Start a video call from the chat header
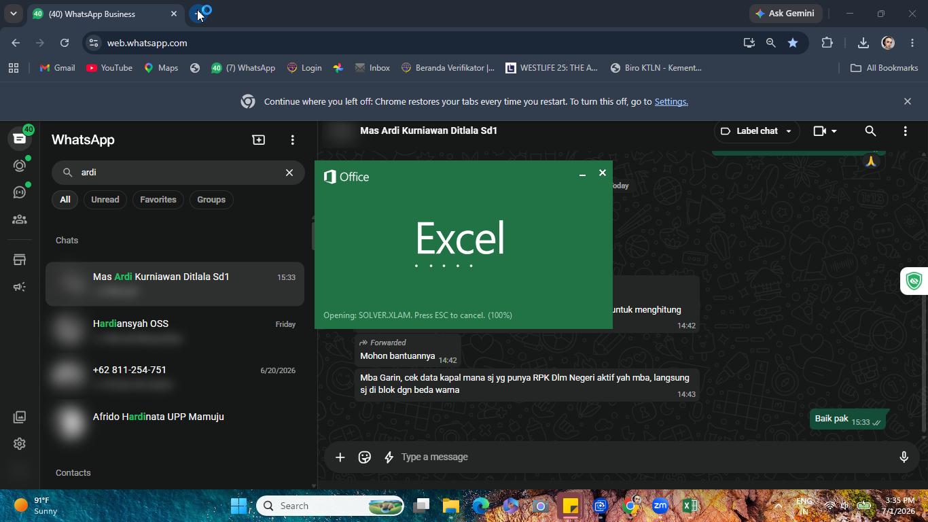The width and height of the screenshot is (928, 522). [820, 131]
